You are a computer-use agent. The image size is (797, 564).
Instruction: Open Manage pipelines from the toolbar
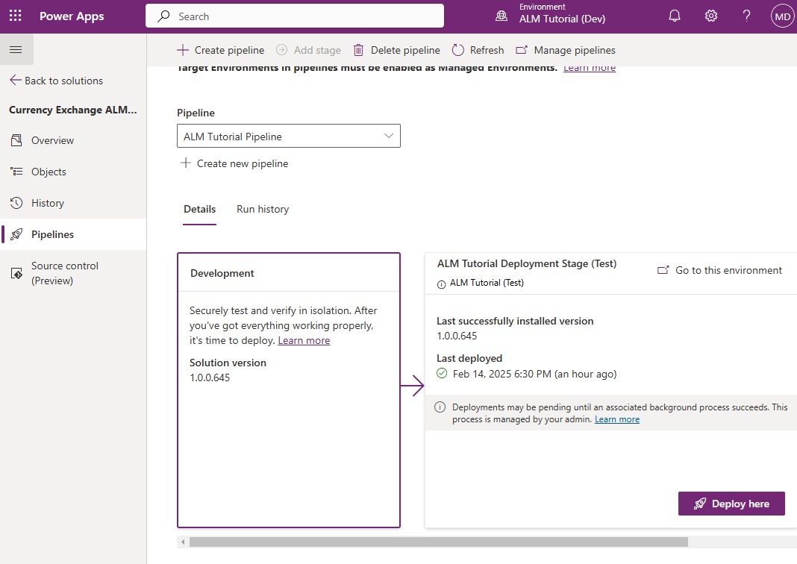[x=566, y=50]
